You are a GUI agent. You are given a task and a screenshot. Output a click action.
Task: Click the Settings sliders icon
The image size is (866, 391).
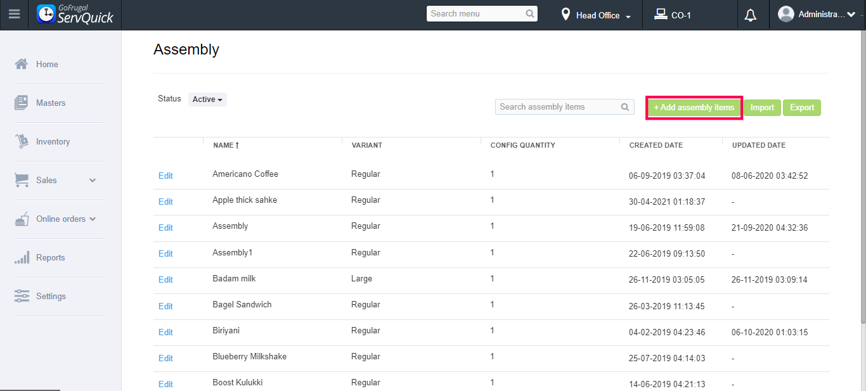click(x=22, y=296)
